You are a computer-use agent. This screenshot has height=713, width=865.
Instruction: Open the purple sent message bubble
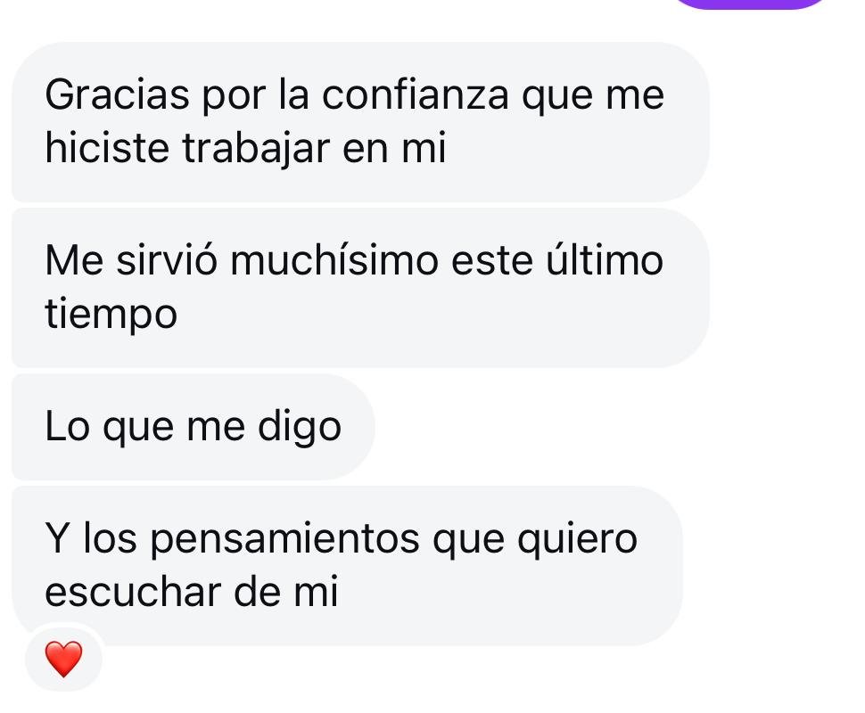point(751,4)
